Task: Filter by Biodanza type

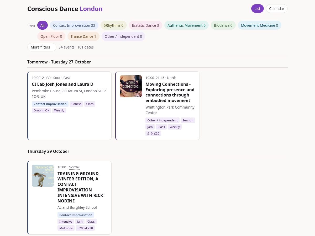Action: pyautogui.click(x=223, y=25)
